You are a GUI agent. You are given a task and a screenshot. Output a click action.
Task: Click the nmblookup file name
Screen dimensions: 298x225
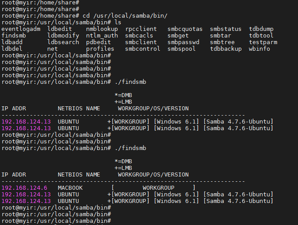(x=102, y=29)
